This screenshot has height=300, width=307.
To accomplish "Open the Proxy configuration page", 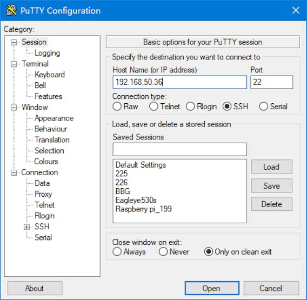I will tap(43, 194).
